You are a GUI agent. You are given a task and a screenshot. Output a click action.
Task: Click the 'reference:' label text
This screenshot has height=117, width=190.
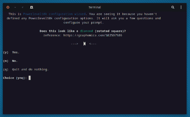click(x=52, y=35)
